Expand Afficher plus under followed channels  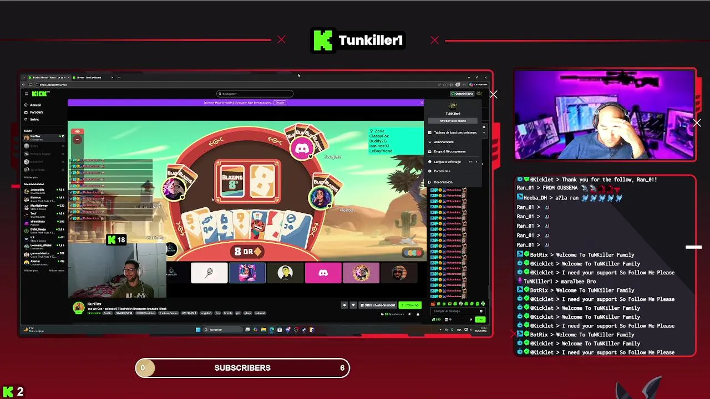pos(31,177)
